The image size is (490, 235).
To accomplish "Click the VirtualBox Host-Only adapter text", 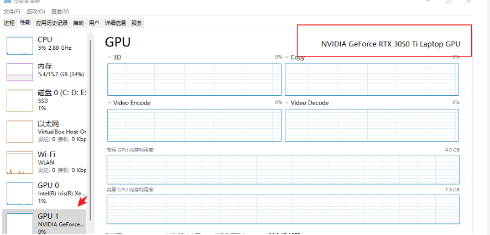I will [x=62, y=132].
